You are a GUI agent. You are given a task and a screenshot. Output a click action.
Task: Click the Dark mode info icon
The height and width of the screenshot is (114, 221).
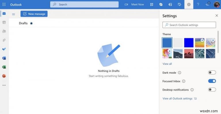pos(180,73)
